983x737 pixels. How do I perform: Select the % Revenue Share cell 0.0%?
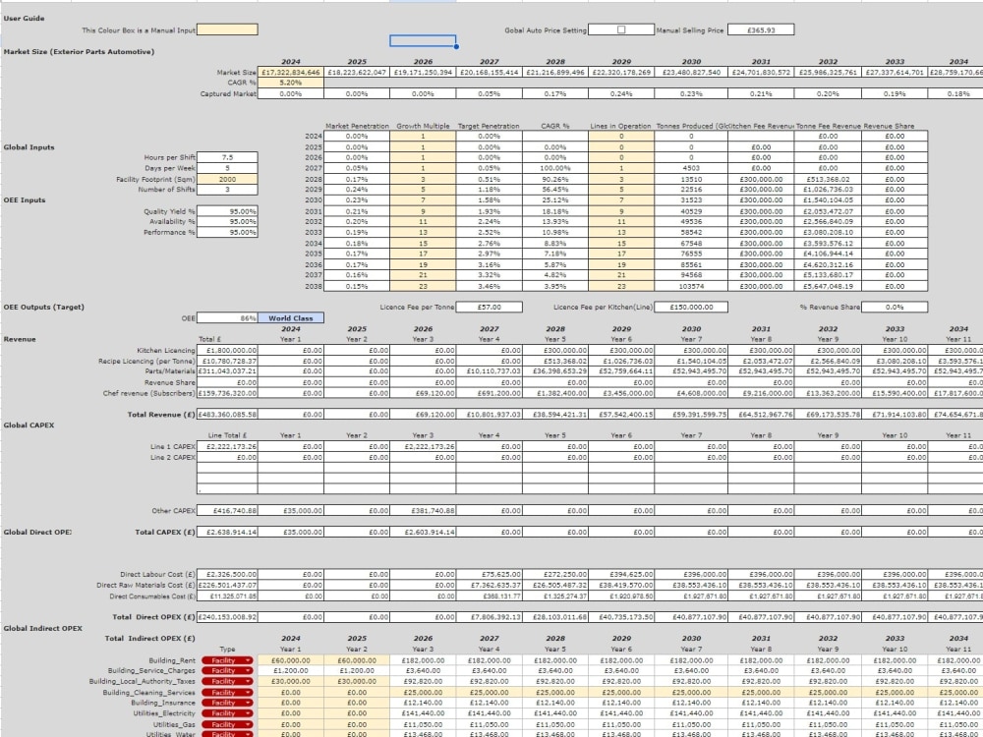click(x=894, y=307)
